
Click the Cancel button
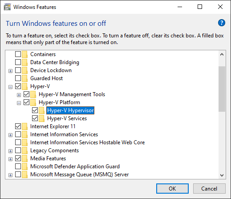click(x=209, y=189)
